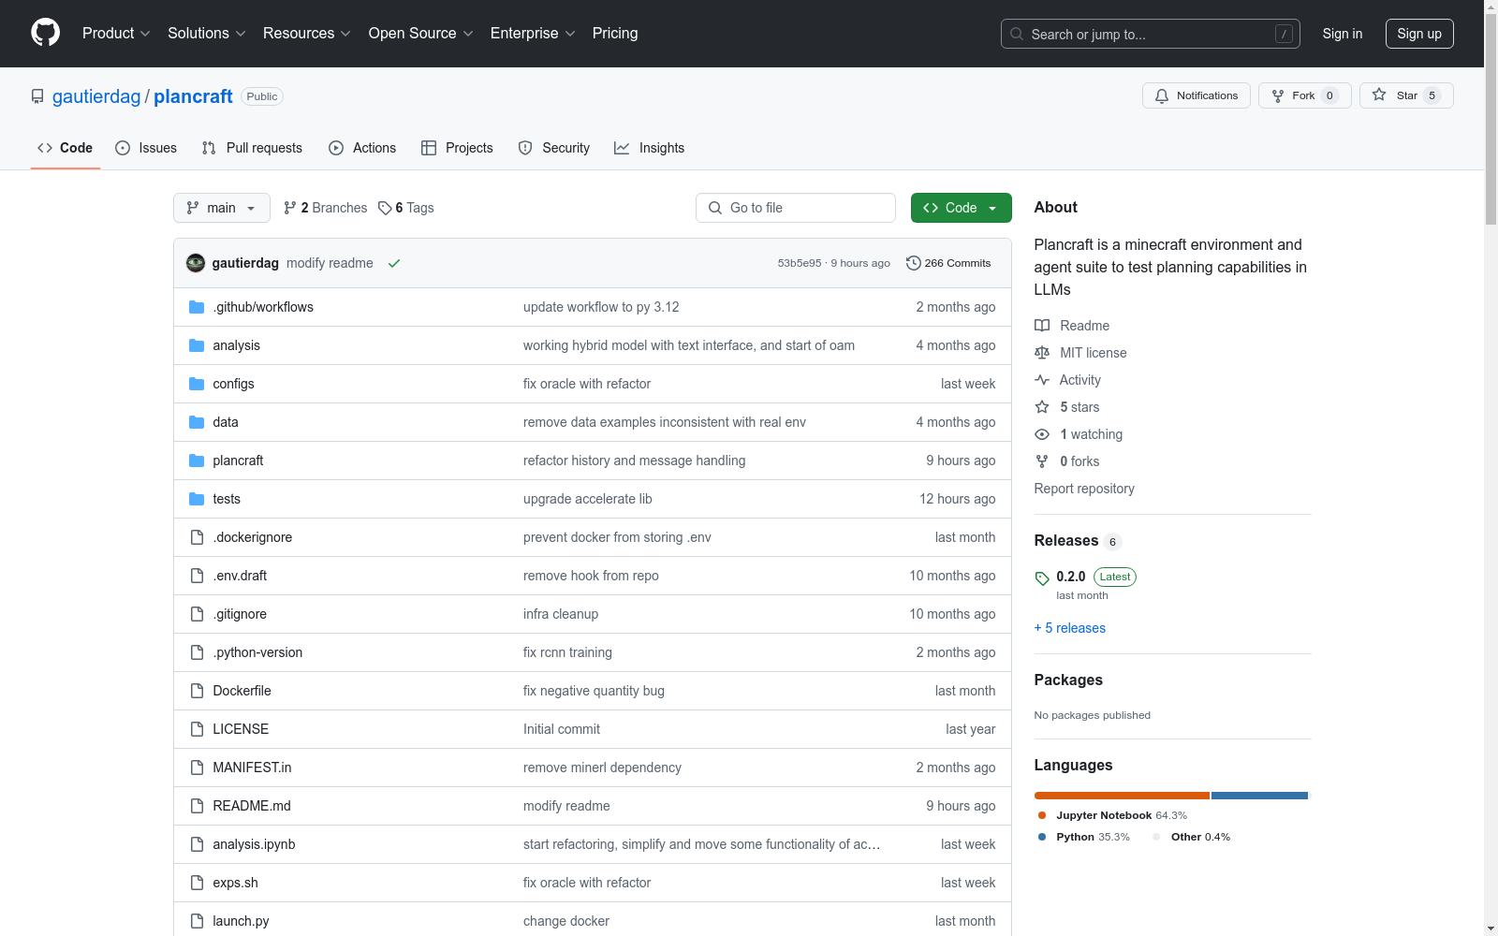Expand the Enterprise menu
The image size is (1498, 936).
[533, 34]
